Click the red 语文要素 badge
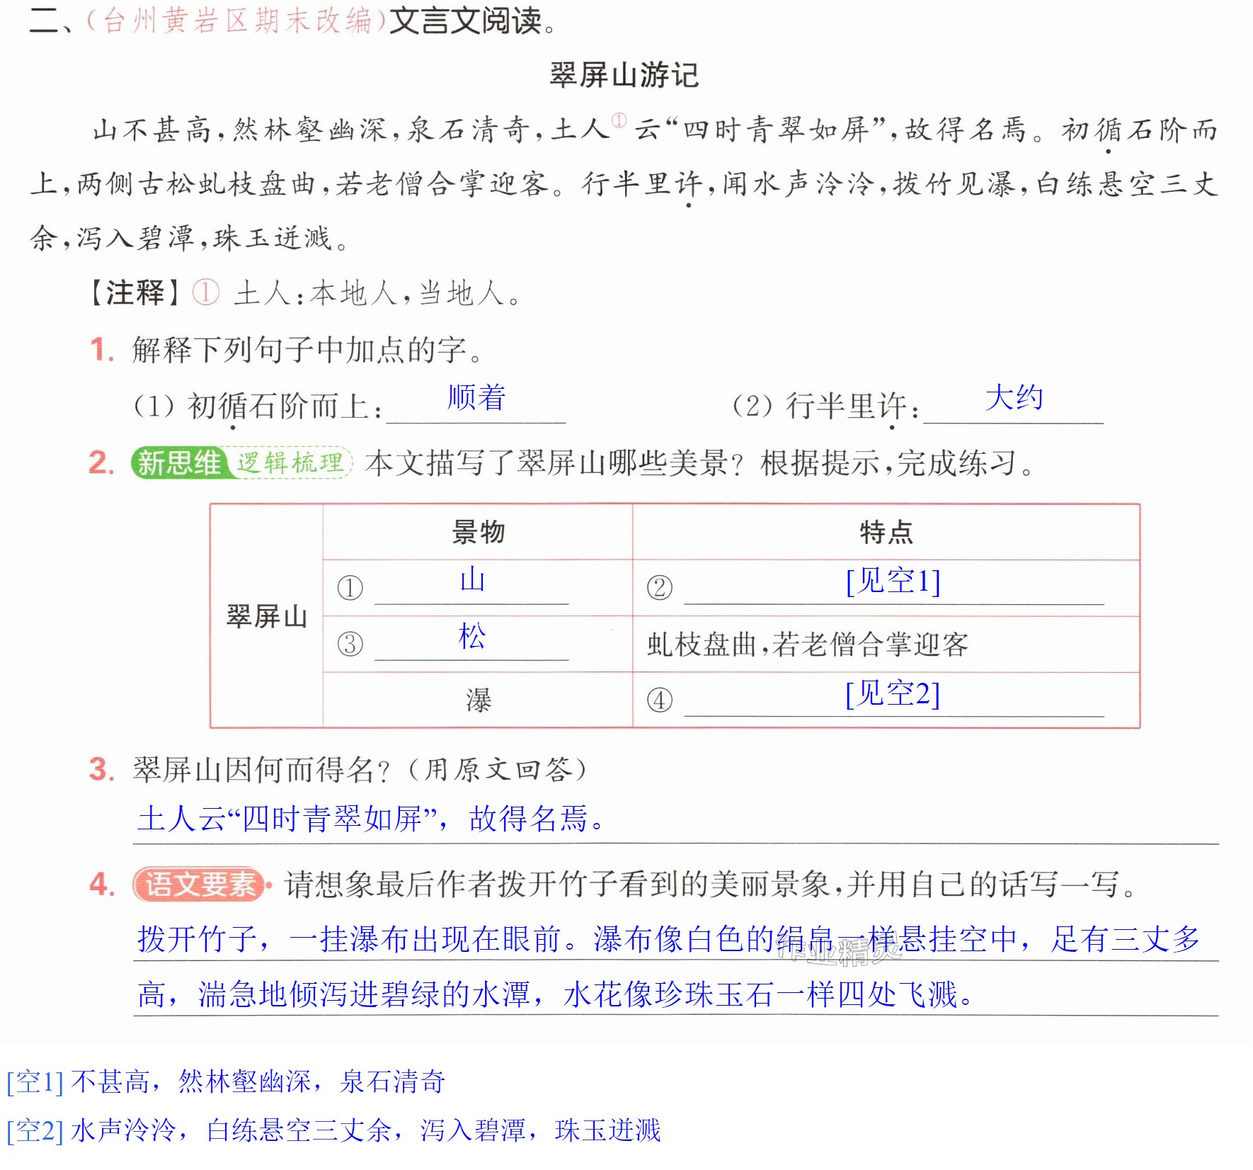1253x1170 pixels. pyautogui.click(x=200, y=885)
